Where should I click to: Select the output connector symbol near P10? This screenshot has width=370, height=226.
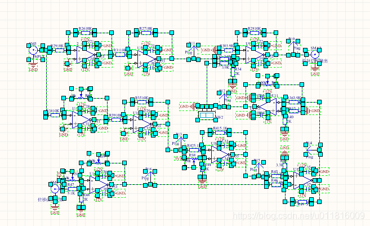pyautogui.click(x=315, y=55)
